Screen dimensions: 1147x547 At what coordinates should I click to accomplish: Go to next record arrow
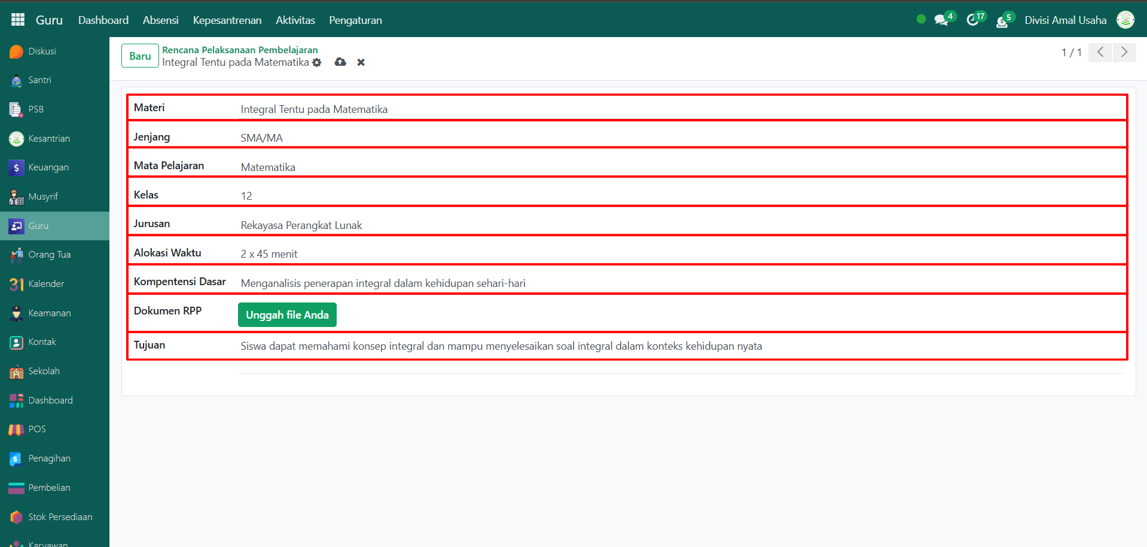[1124, 53]
